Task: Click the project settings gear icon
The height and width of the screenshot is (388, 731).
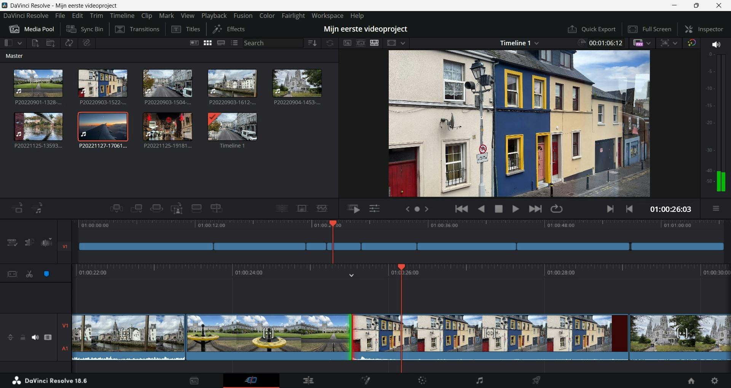Action: point(715,381)
